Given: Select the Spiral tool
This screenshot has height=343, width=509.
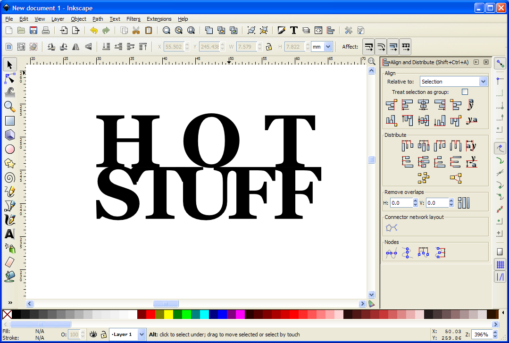Looking at the screenshot, I should pos(10,178).
